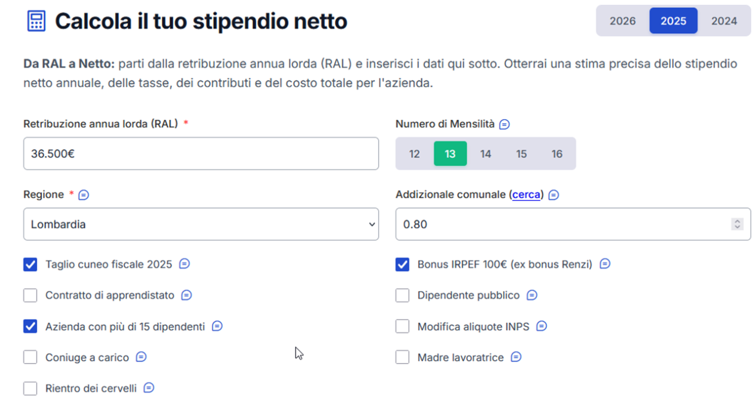The width and height of the screenshot is (756, 405).
Task: Tick the Rientro dei cervelli checkbox
Action: click(x=30, y=388)
